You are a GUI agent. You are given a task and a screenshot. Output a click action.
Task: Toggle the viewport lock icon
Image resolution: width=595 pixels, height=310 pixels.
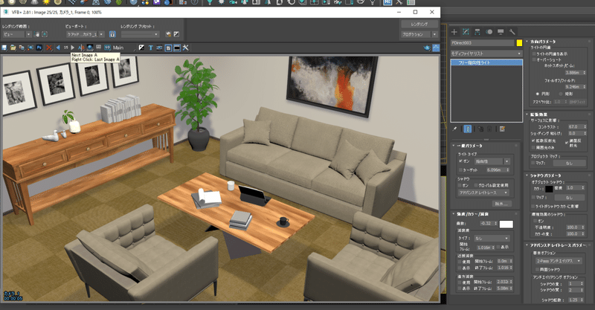pyautogui.click(x=112, y=34)
